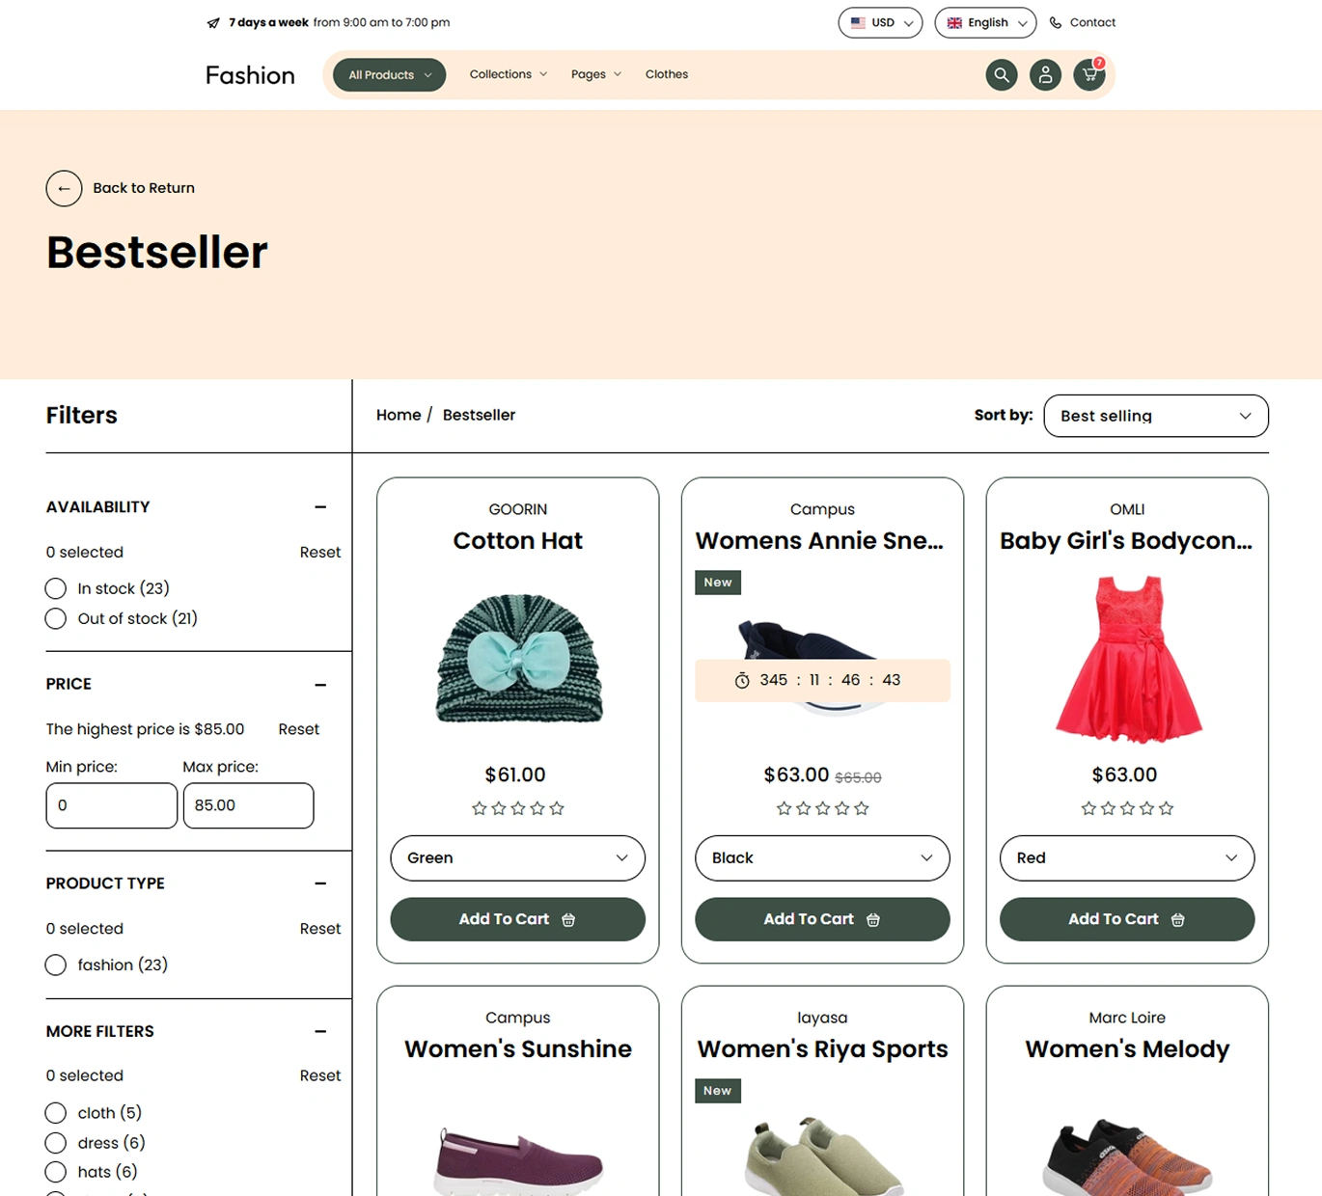
Task: Select the In stock filter
Action: click(56, 588)
